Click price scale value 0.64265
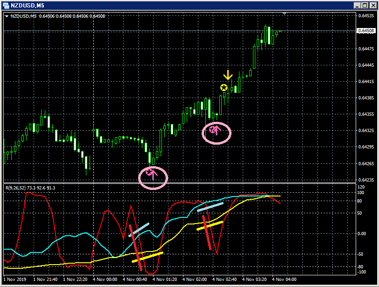 tap(366, 163)
